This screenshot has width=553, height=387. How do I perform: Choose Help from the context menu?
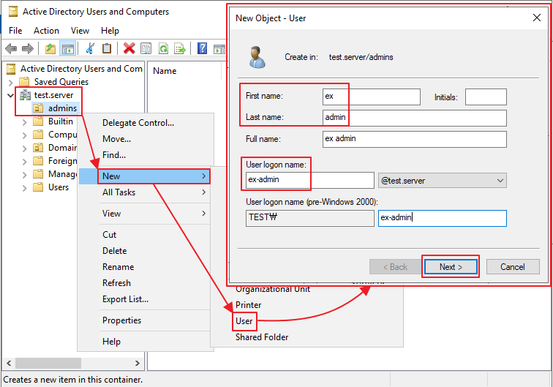[145, 342]
